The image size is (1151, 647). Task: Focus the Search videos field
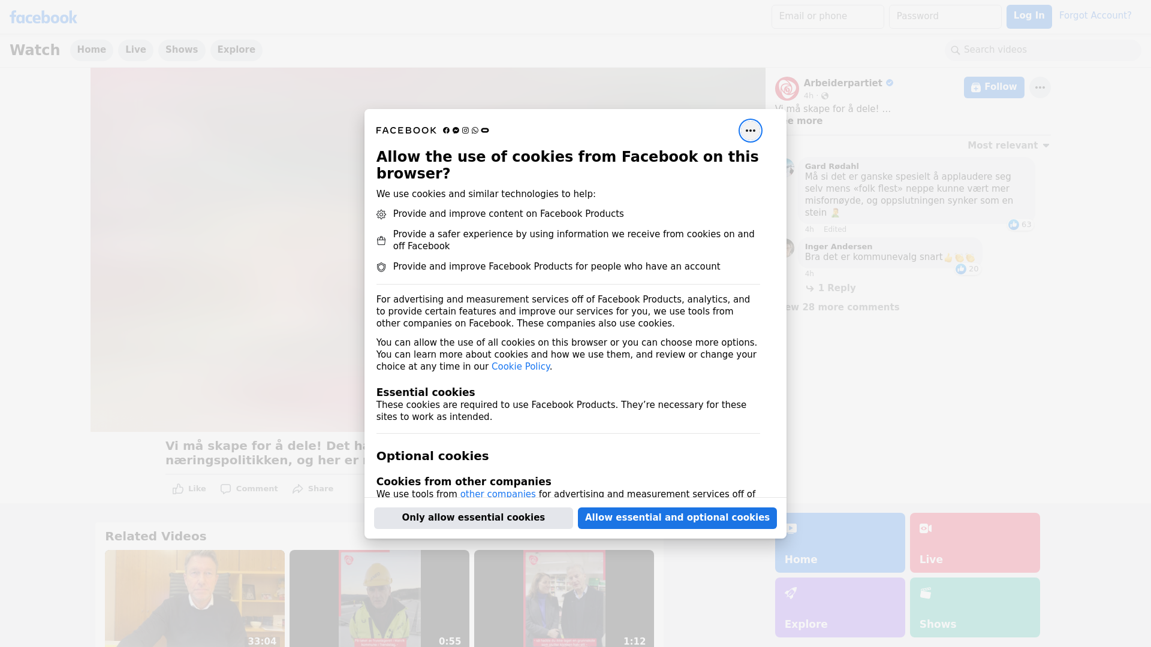(1043, 50)
